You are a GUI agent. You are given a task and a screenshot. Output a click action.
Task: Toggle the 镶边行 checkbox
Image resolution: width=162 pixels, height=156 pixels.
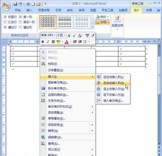coord(5,27)
